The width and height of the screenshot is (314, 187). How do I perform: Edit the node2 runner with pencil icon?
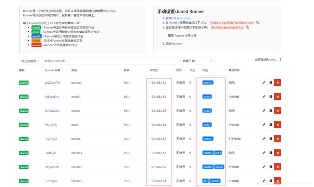264,110
